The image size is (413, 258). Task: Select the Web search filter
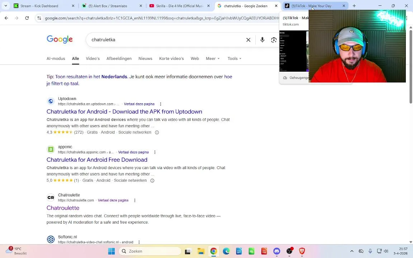point(195,59)
